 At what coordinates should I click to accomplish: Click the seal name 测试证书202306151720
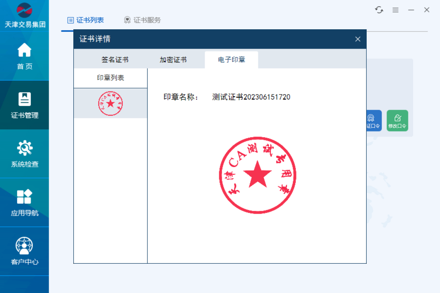point(251,97)
